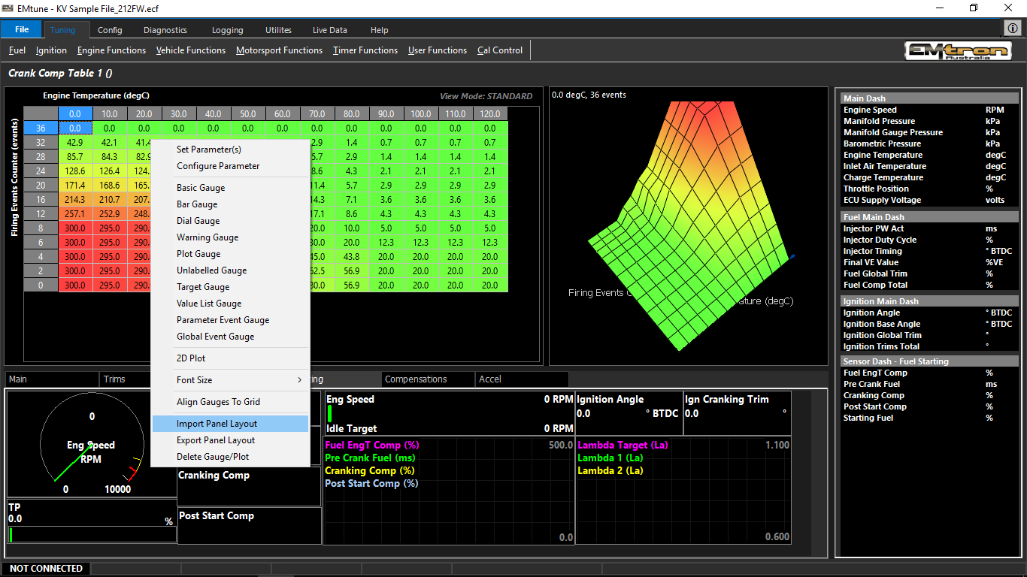Click the Eng Speed RPM dial gauge

(92, 445)
